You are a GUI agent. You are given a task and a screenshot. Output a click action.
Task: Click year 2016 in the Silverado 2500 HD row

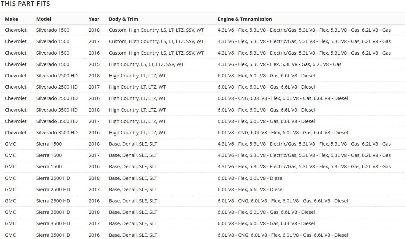click(x=94, y=98)
